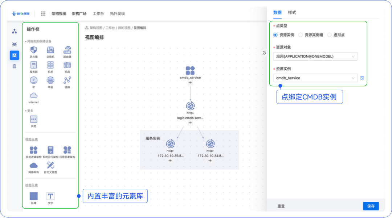Open the 架构广场 top menu
The height and width of the screenshot is (218, 392).
[x=79, y=13]
